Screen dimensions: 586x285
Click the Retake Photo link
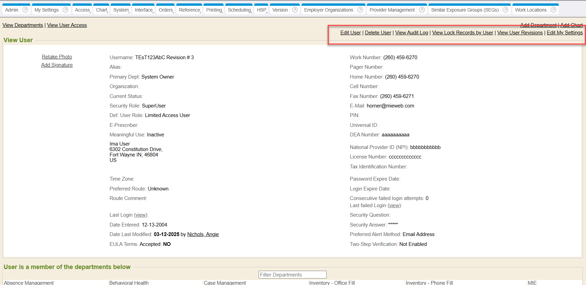coord(57,57)
